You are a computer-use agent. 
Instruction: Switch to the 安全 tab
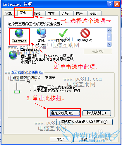(x=23, y=13)
